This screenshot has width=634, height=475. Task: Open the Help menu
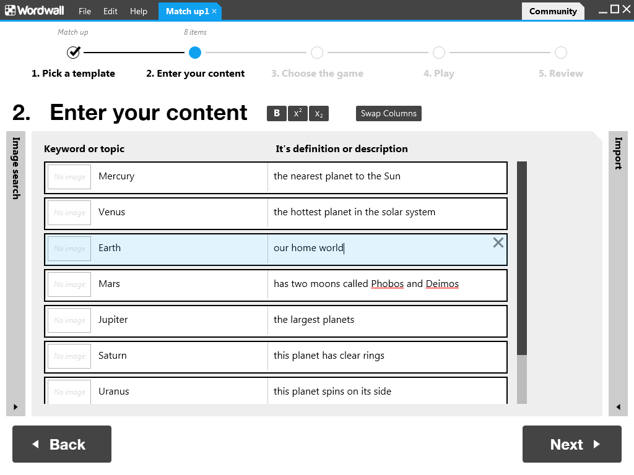click(x=139, y=11)
